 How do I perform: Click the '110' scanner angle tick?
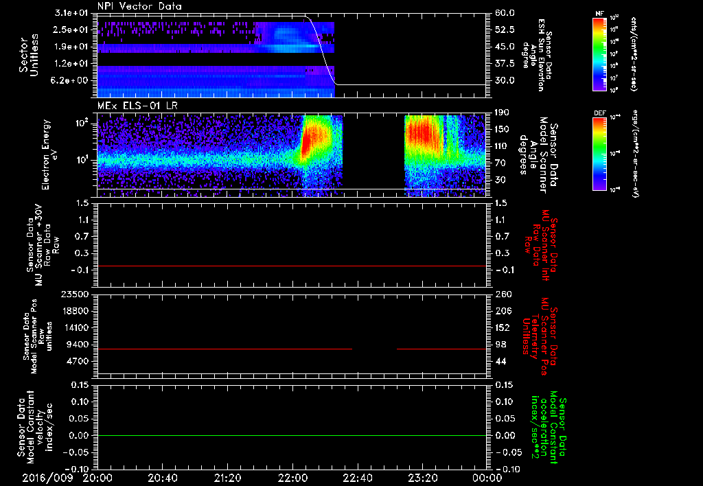(503, 146)
